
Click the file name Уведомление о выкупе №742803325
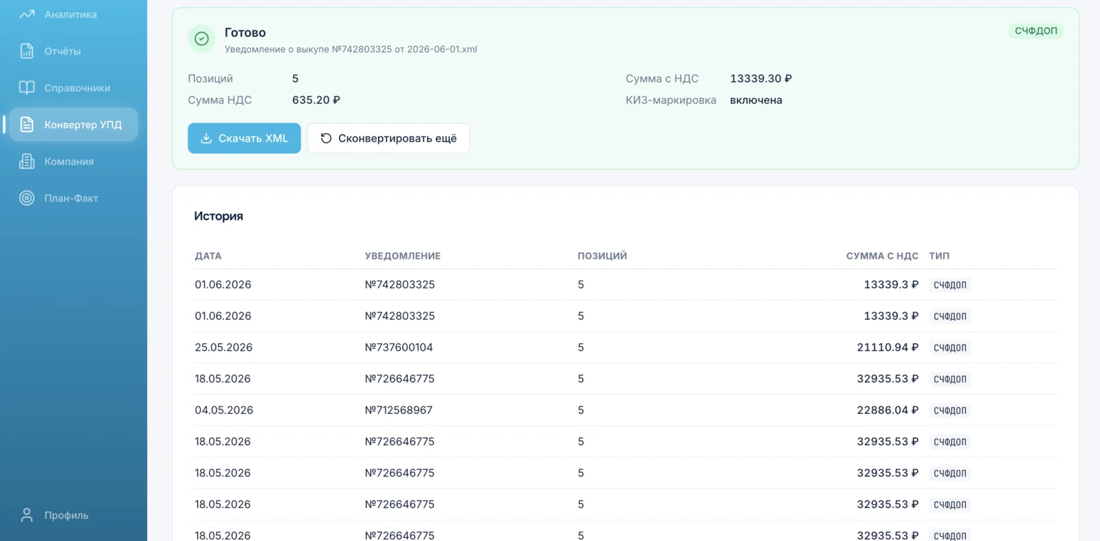point(351,49)
